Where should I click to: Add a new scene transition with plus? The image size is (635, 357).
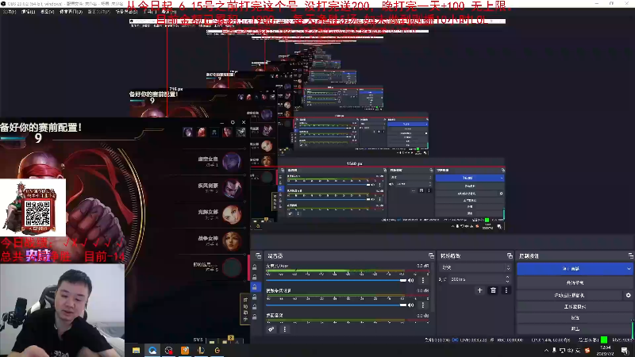480,290
